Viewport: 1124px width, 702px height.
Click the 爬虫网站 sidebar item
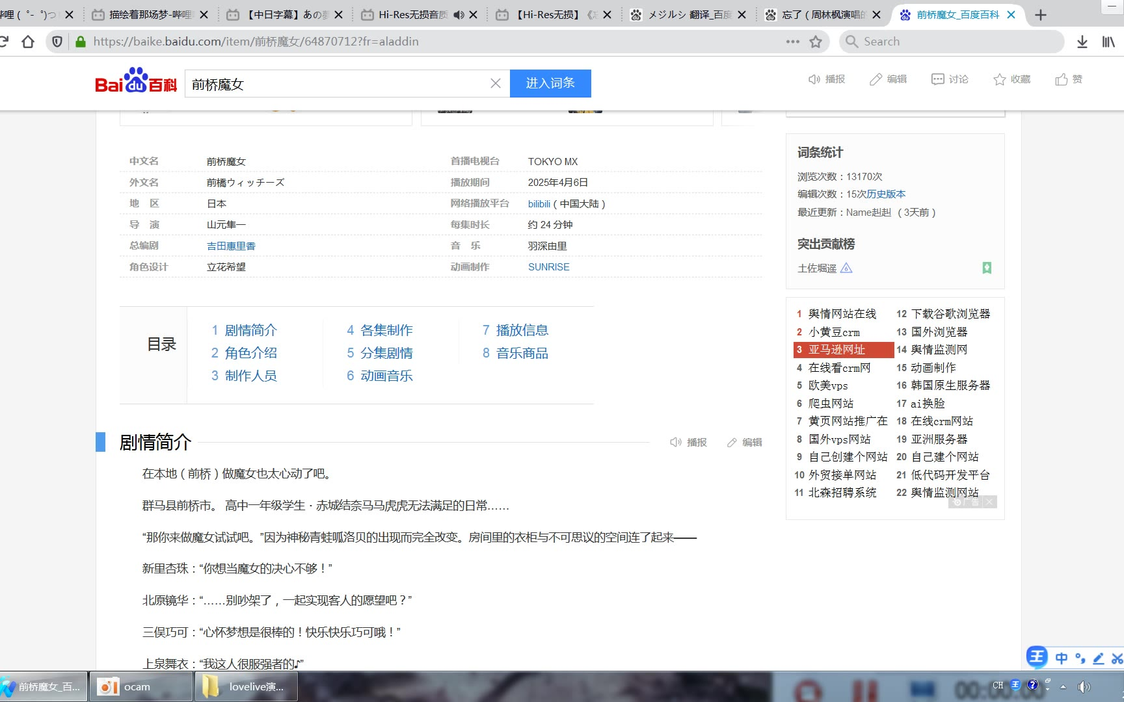click(831, 403)
